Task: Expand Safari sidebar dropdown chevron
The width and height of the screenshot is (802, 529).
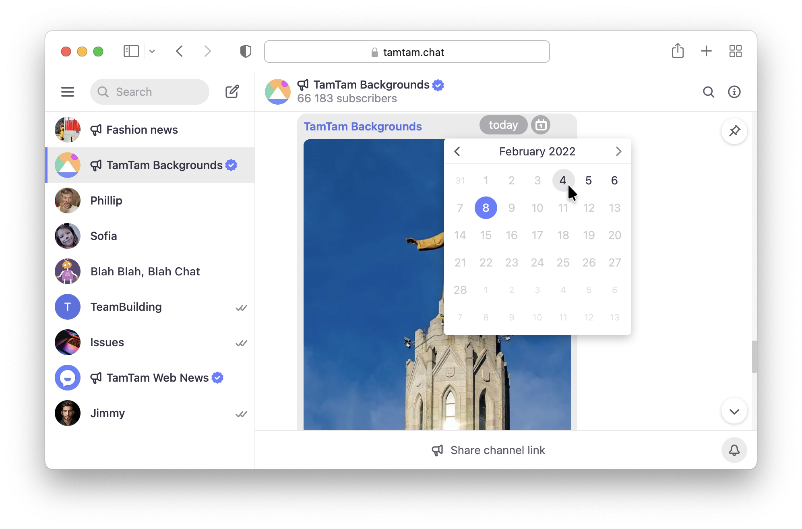Action: 152,51
